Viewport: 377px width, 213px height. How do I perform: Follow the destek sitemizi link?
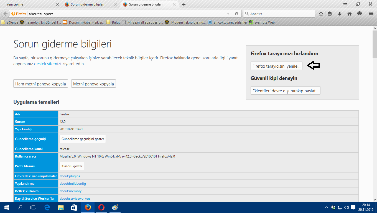pos(47,64)
